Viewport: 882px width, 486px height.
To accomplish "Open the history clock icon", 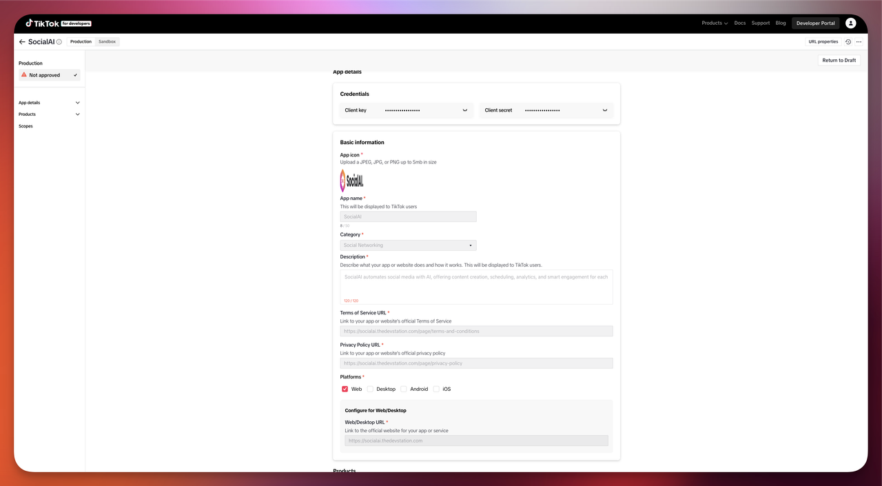I will 848,42.
